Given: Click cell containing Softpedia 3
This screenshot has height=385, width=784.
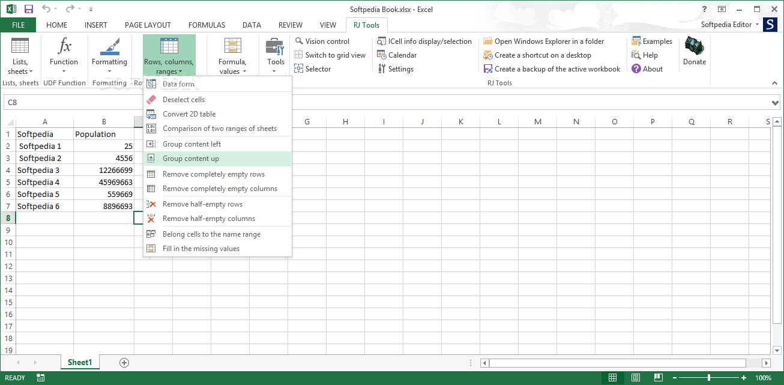Looking at the screenshot, I should 45,170.
